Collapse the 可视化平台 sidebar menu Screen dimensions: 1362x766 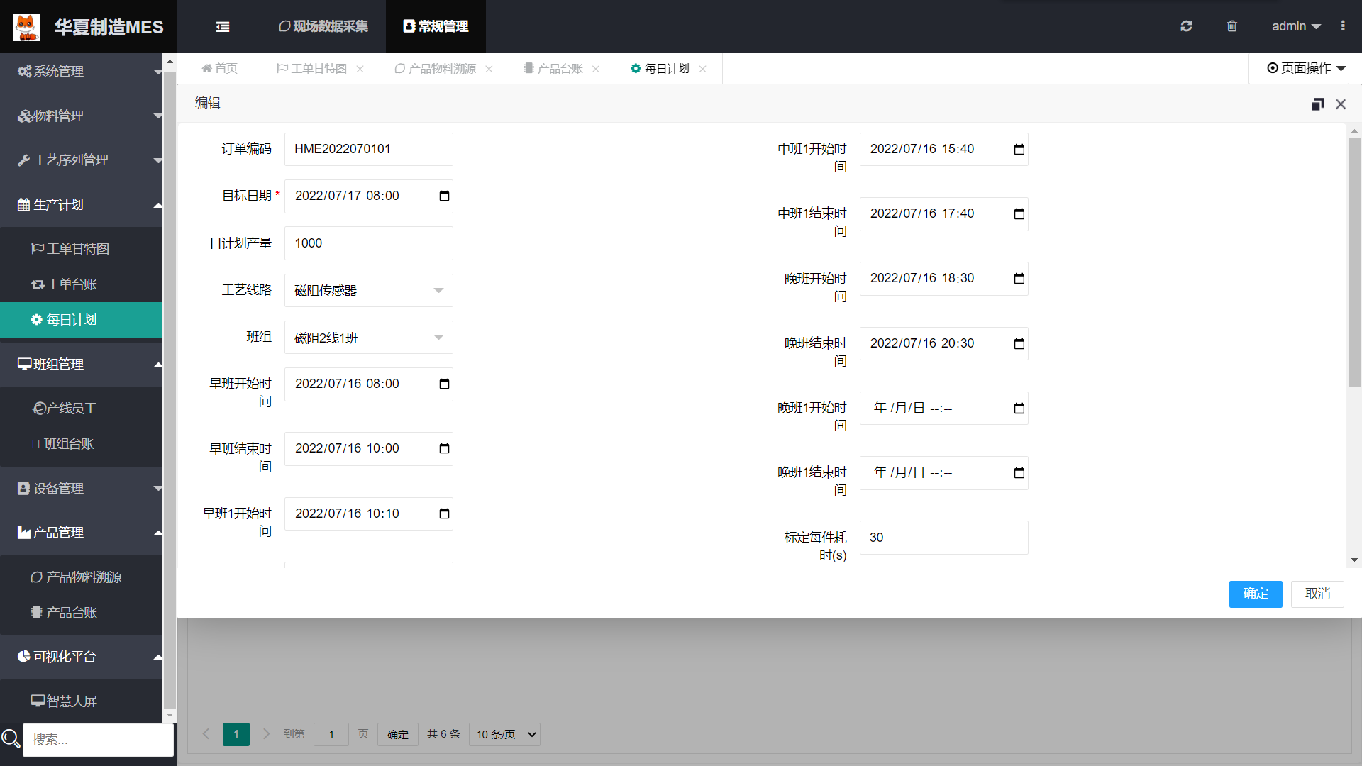pyautogui.click(x=82, y=657)
